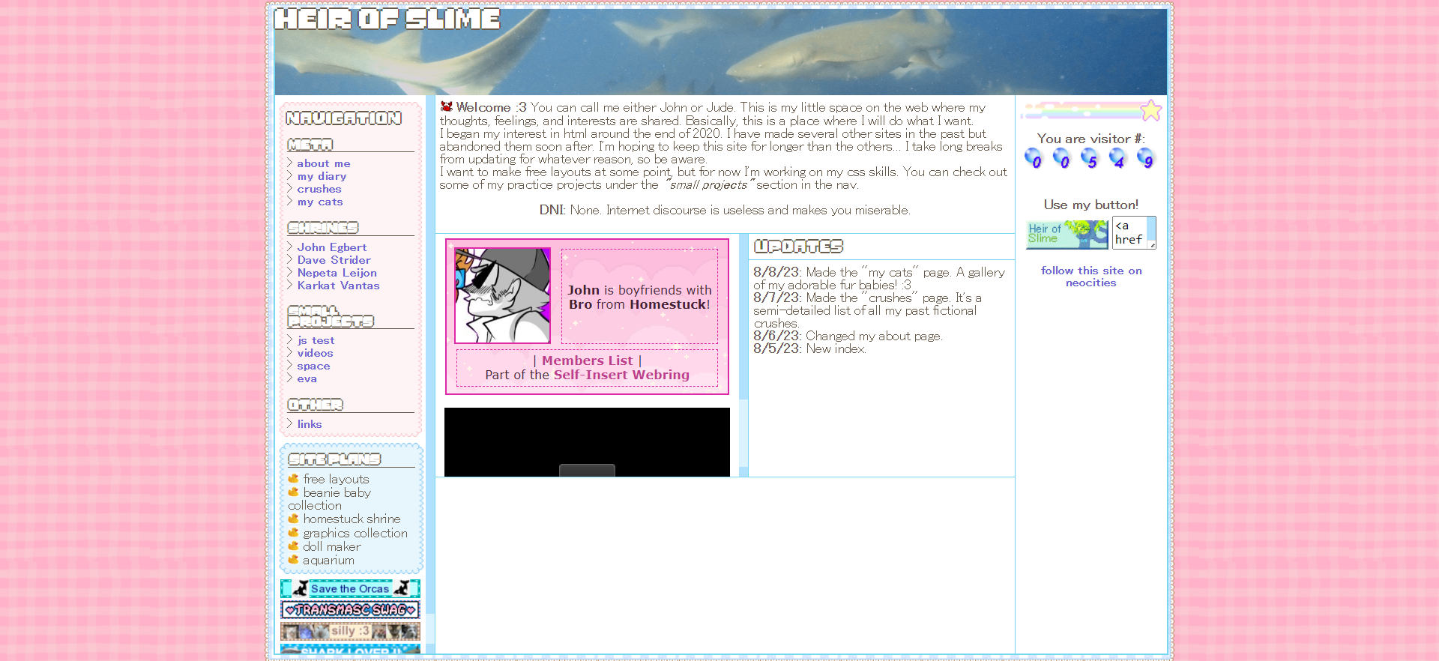Click the crab emoji before Welcome
The height and width of the screenshot is (661, 1439).
447,106
